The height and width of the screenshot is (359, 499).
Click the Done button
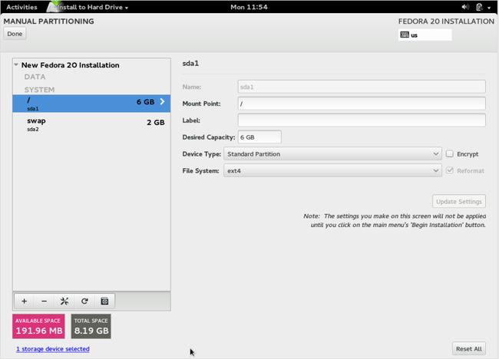point(15,34)
